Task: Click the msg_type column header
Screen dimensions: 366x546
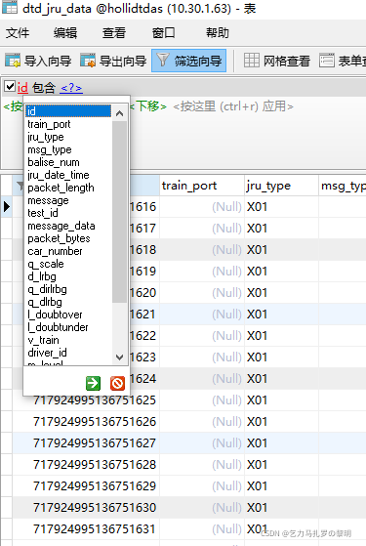Action: coord(343,186)
